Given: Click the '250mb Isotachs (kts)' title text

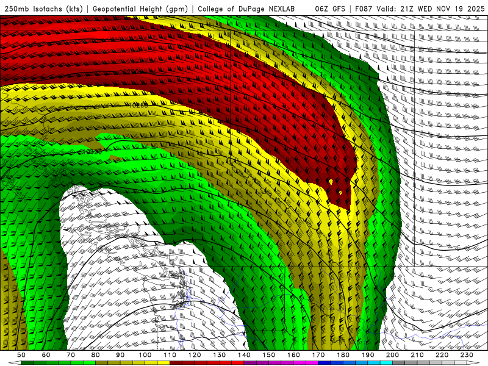Looking at the screenshot, I should [x=43, y=9].
